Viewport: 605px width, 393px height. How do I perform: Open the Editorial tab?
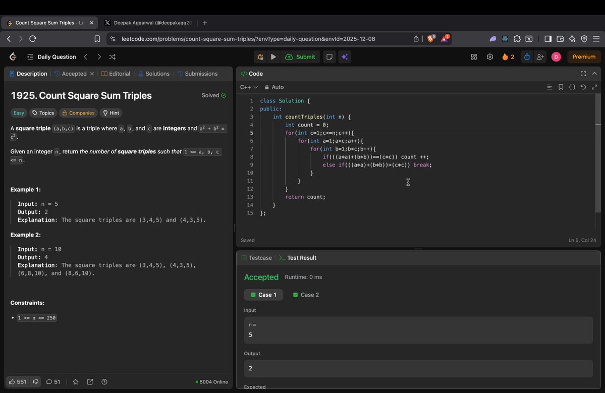[116, 74]
